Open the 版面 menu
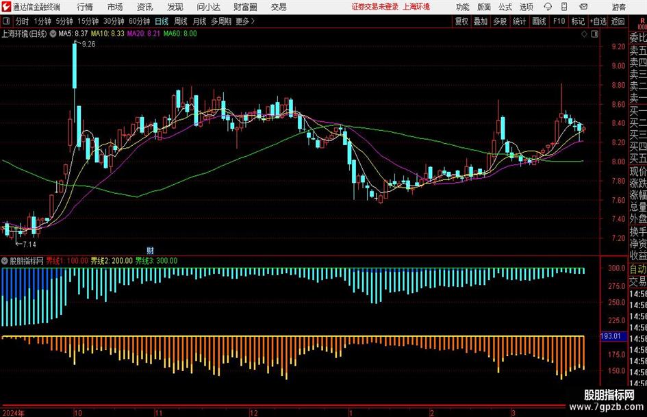 (x=483, y=7)
